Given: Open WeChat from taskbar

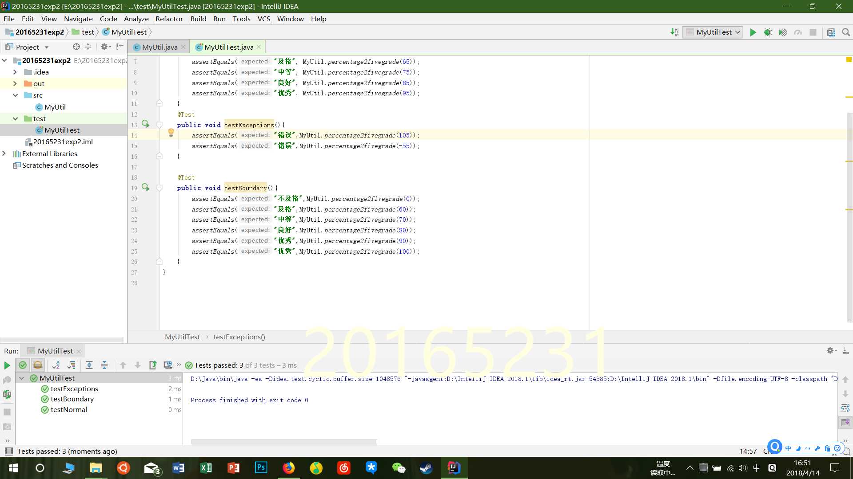Looking at the screenshot, I should click(x=399, y=468).
